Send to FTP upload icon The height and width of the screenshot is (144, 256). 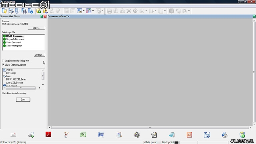(x=207, y=135)
